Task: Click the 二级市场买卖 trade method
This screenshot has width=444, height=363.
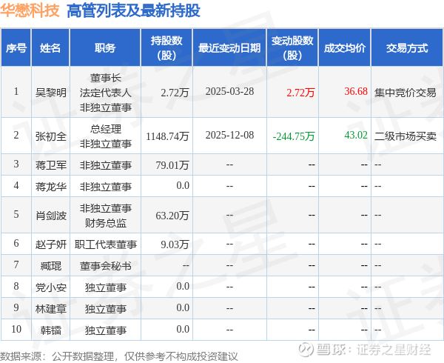Action: click(x=406, y=136)
